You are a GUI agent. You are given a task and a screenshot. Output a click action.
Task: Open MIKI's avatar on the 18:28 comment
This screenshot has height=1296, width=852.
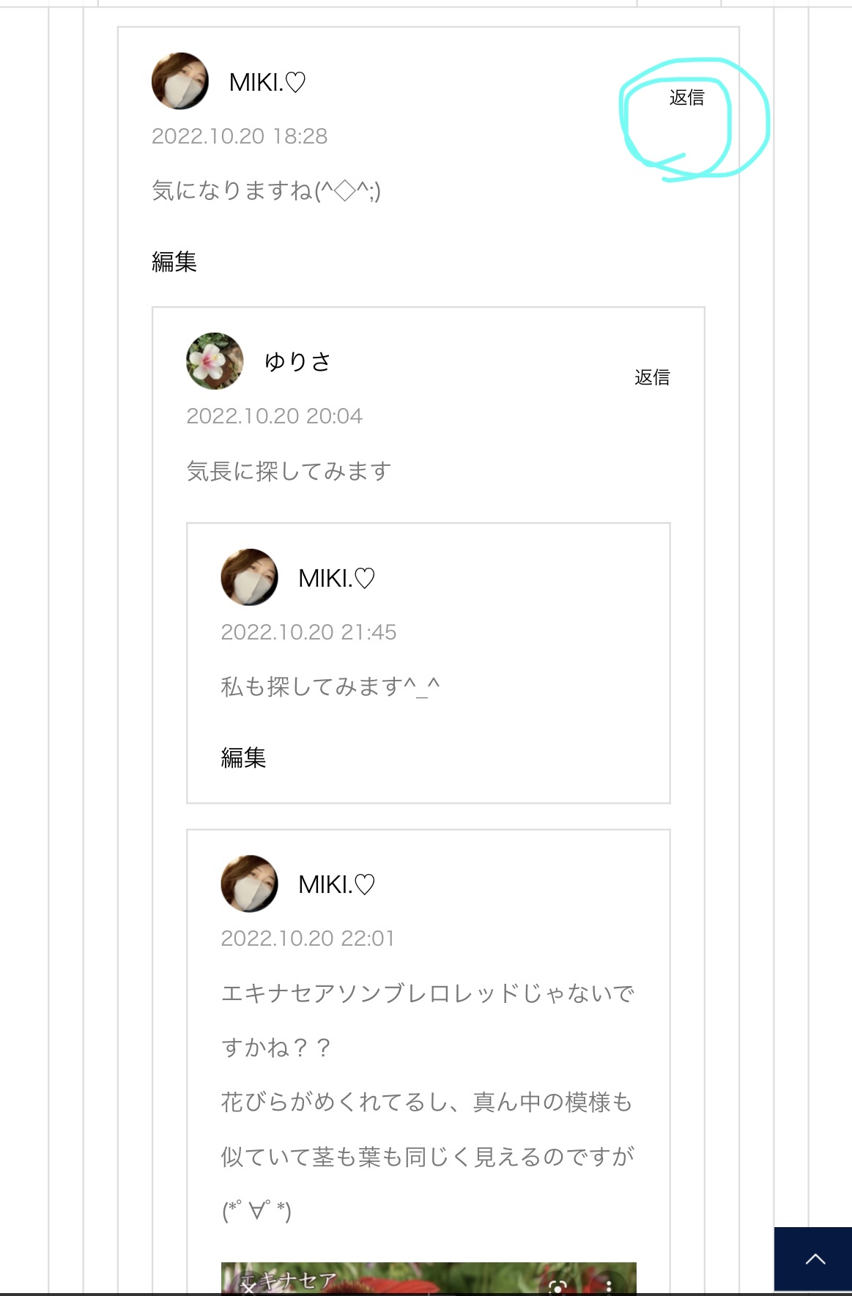pos(180,81)
